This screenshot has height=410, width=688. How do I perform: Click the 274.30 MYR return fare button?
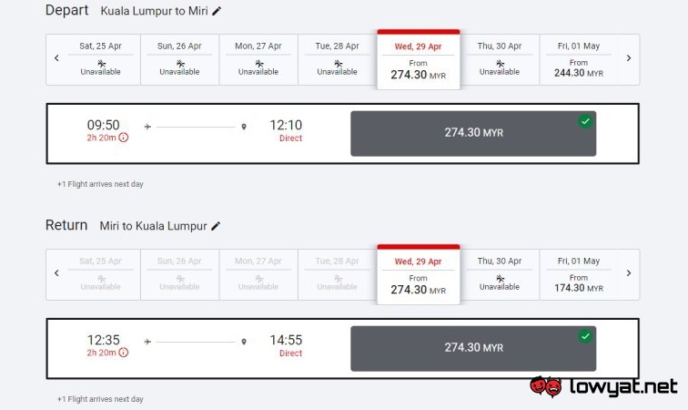coord(473,348)
